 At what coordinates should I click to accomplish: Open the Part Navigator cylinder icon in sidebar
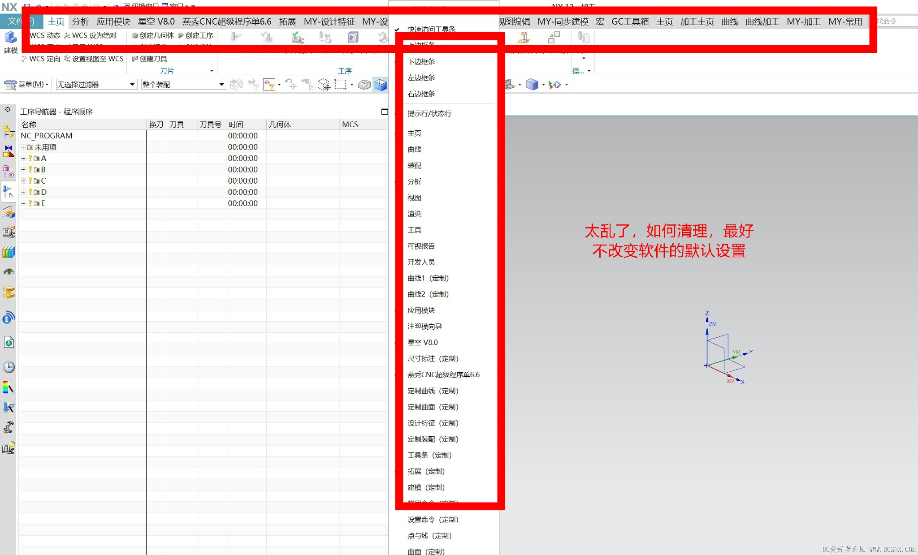click(x=9, y=171)
